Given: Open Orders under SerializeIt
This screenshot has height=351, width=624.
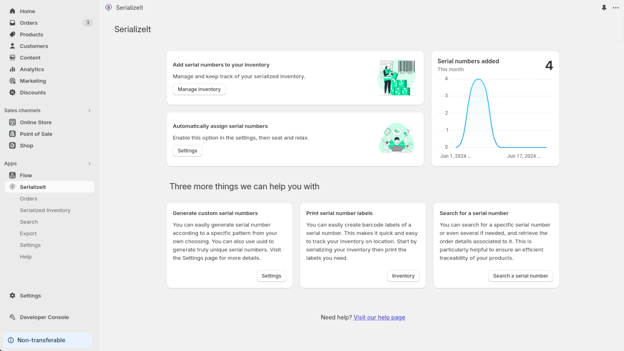Looking at the screenshot, I should point(28,199).
